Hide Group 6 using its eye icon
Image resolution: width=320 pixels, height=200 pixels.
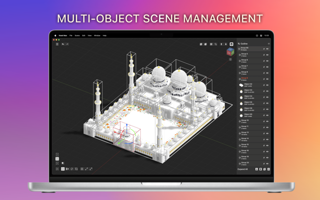[x=267, y=61]
